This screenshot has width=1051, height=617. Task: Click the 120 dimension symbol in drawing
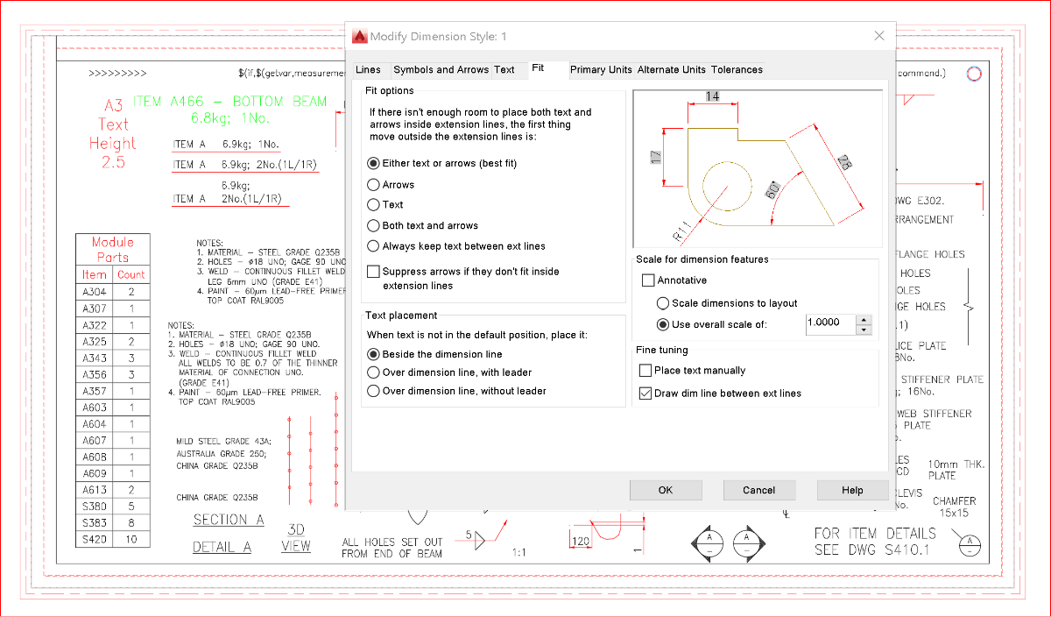click(581, 543)
